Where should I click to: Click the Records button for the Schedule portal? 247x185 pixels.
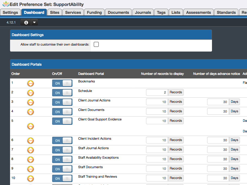pos(175,92)
